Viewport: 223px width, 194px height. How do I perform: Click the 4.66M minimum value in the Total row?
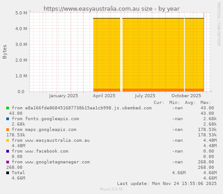pyautogui.click(x=179, y=173)
